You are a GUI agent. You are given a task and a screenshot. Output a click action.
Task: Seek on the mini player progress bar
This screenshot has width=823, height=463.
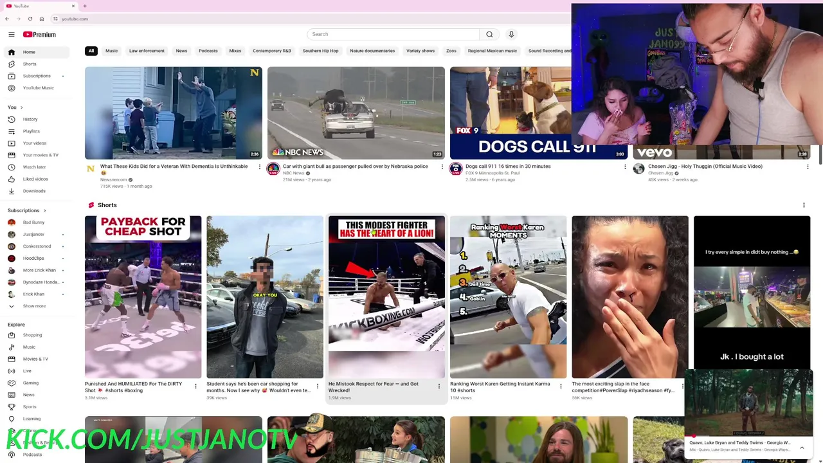749,435
